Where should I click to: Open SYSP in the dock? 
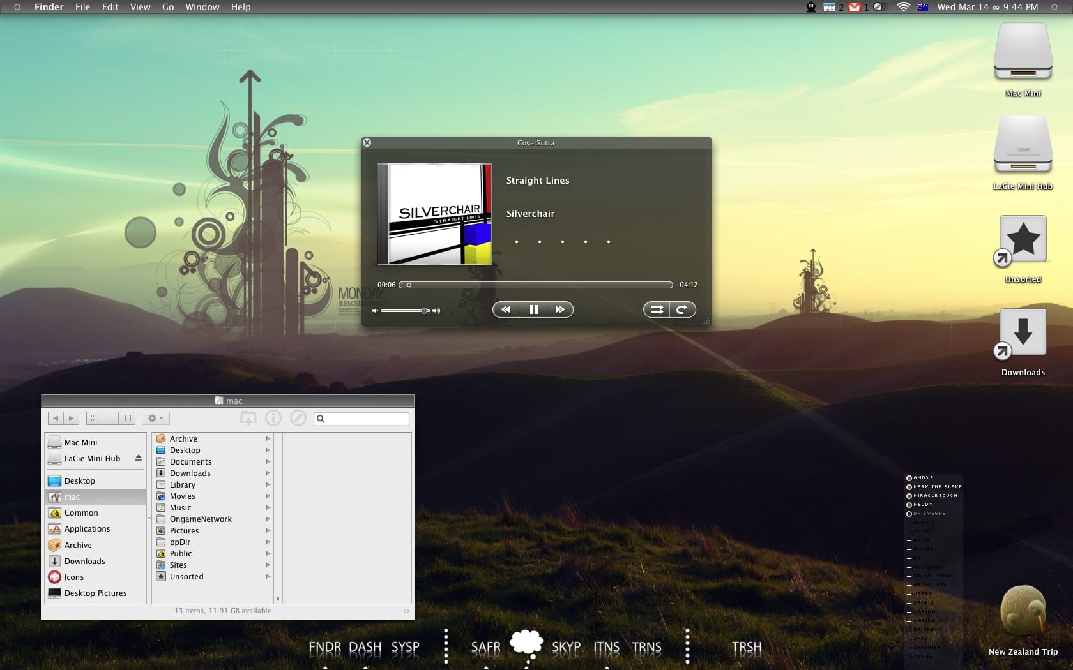click(406, 648)
